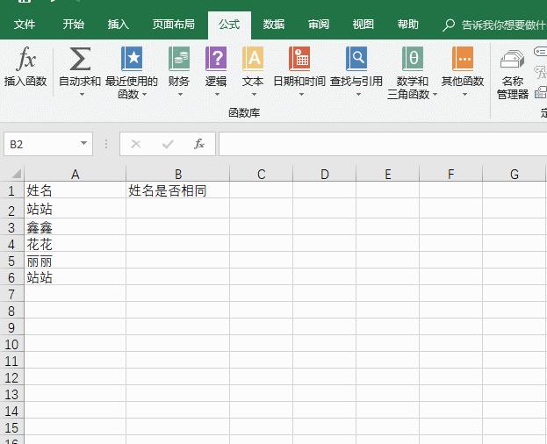
Task: Open the 日期和时间 date and time icon
Action: click(x=299, y=59)
